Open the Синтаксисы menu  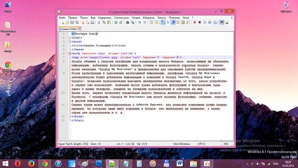pos(122,18)
